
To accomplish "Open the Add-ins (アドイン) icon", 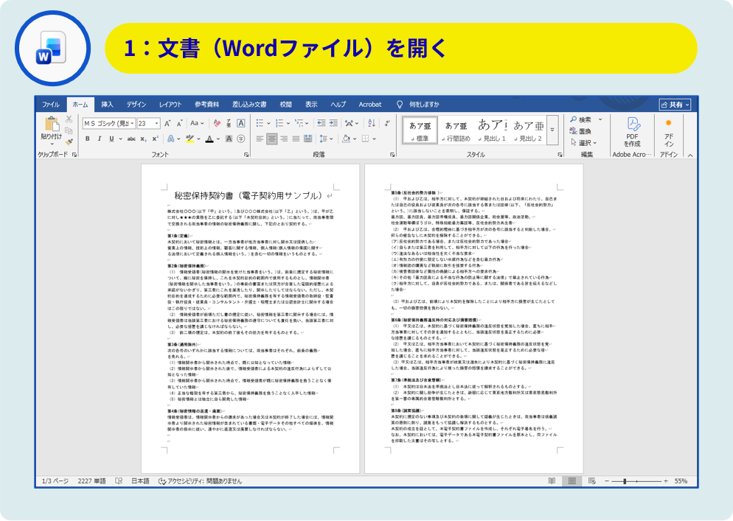I will [x=668, y=130].
